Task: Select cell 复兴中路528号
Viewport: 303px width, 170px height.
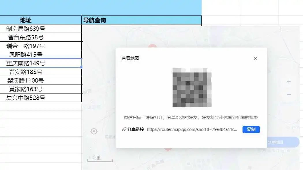Action: (x=41, y=98)
